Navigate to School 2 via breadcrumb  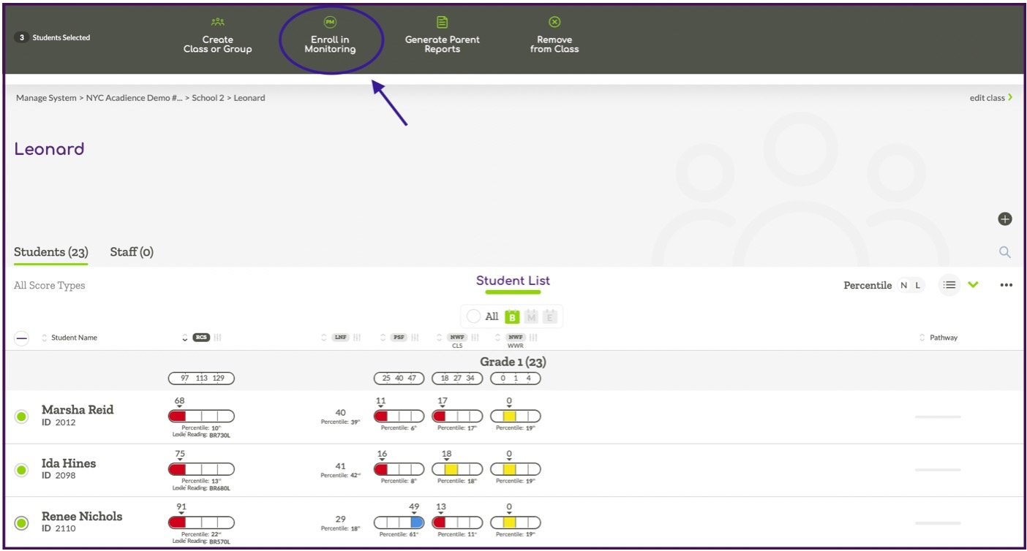pyautogui.click(x=208, y=97)
